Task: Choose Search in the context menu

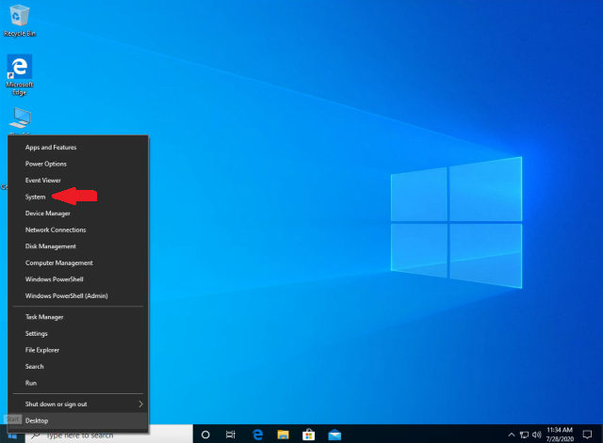Action: [x=77, y=366]
